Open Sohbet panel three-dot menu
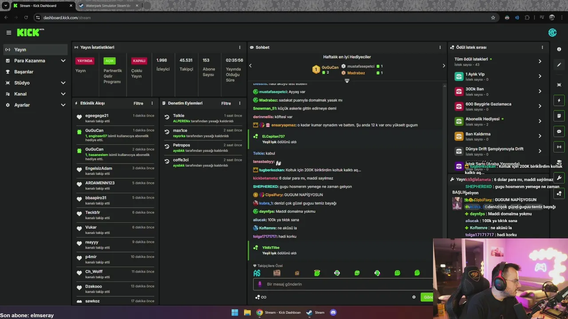 (x=440, y=47)
